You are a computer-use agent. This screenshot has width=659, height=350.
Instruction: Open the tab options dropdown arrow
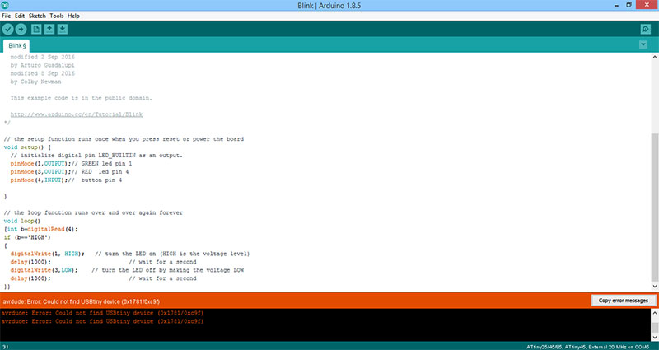click(x=643, y=44)
